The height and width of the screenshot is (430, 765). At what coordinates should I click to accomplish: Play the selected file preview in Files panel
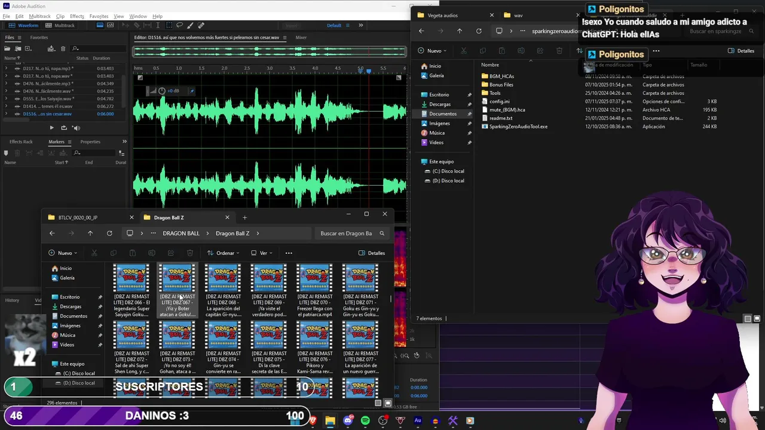(x=51, y=127)
